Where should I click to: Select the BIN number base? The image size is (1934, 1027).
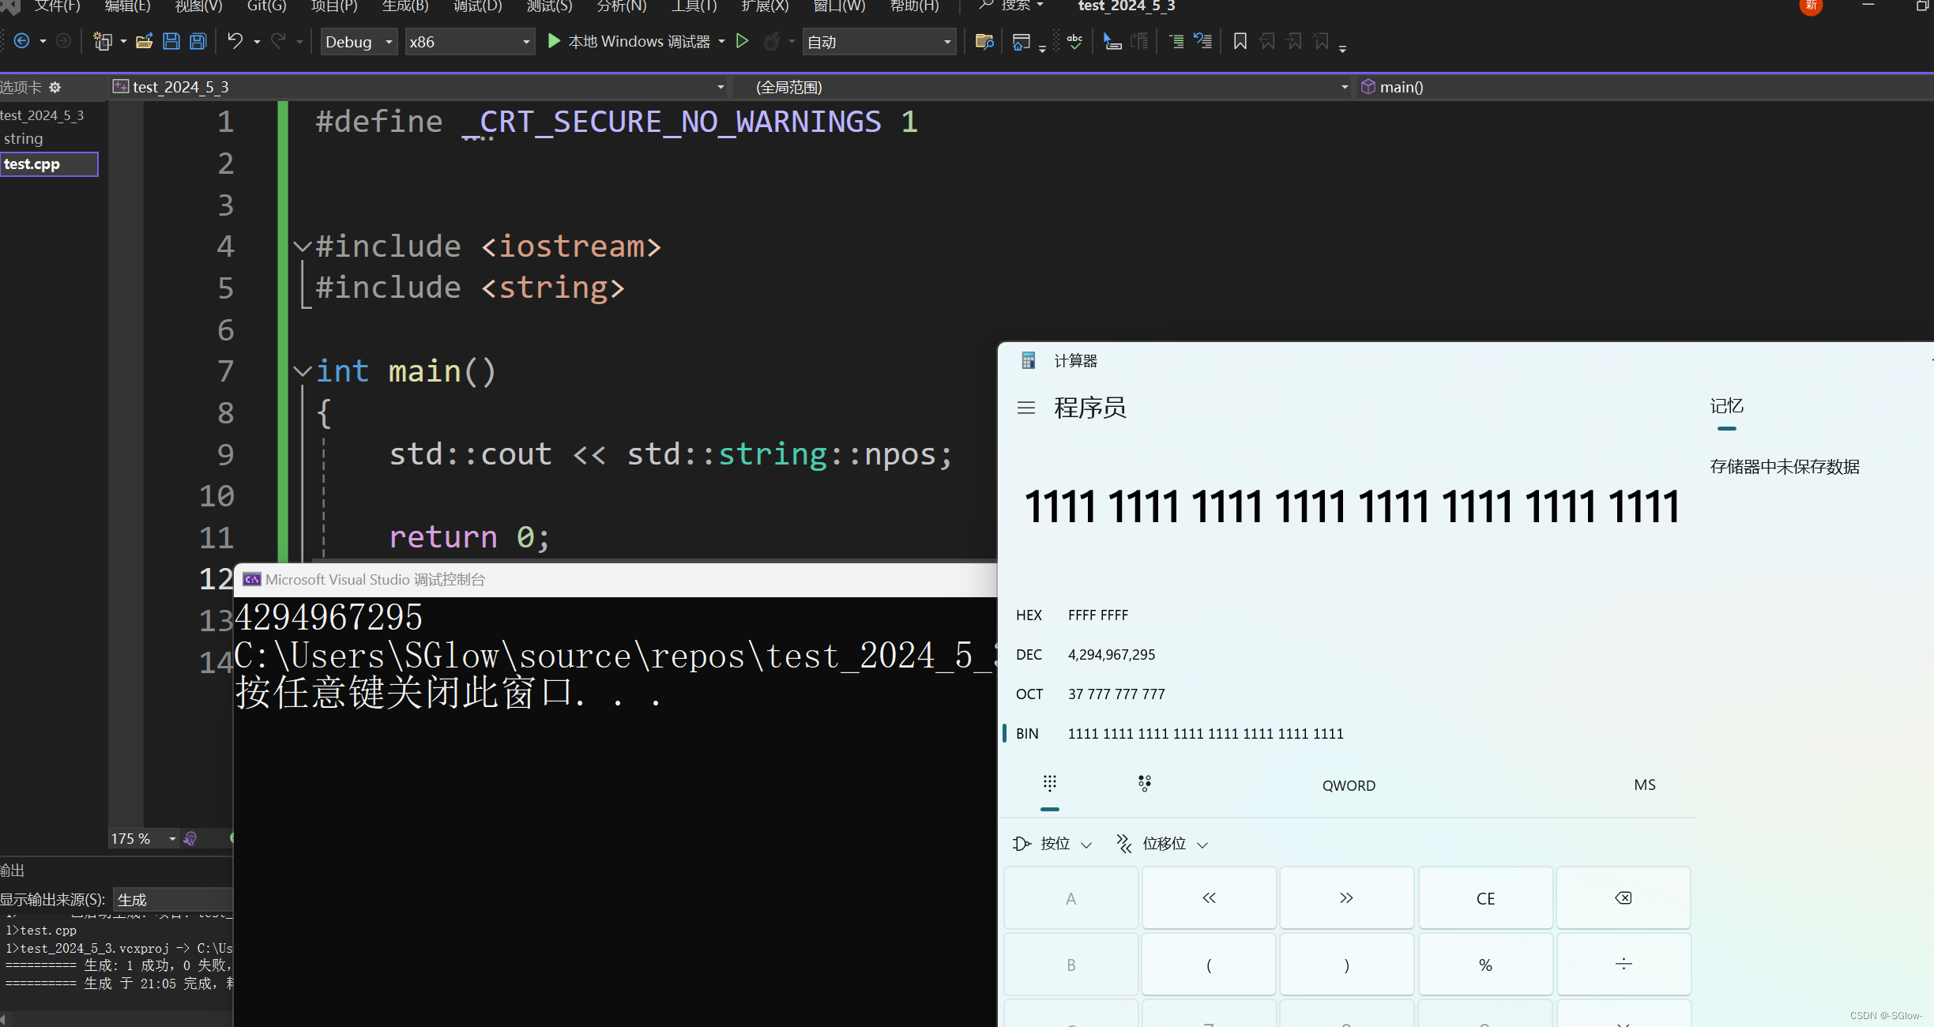[x=1027, y=734]
